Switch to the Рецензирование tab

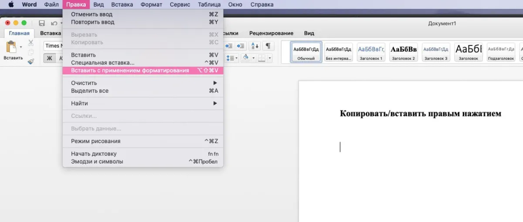271,33
